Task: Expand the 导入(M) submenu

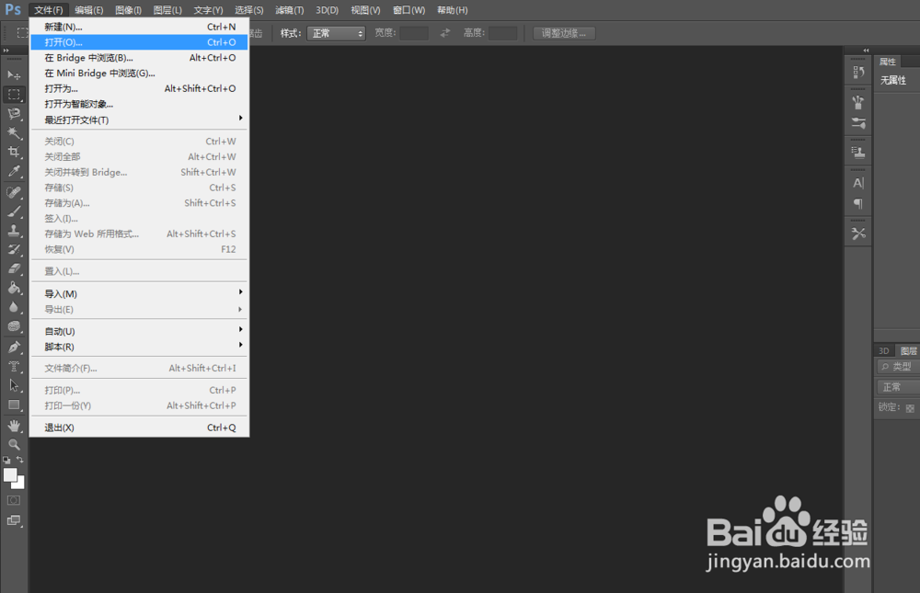Action: [139, 293]
